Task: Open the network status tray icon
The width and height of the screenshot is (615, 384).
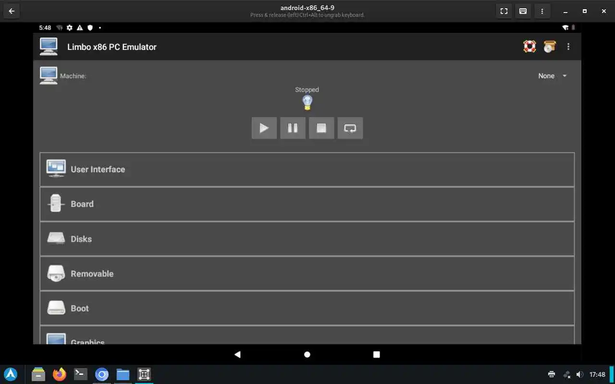Action: point(566,374)
